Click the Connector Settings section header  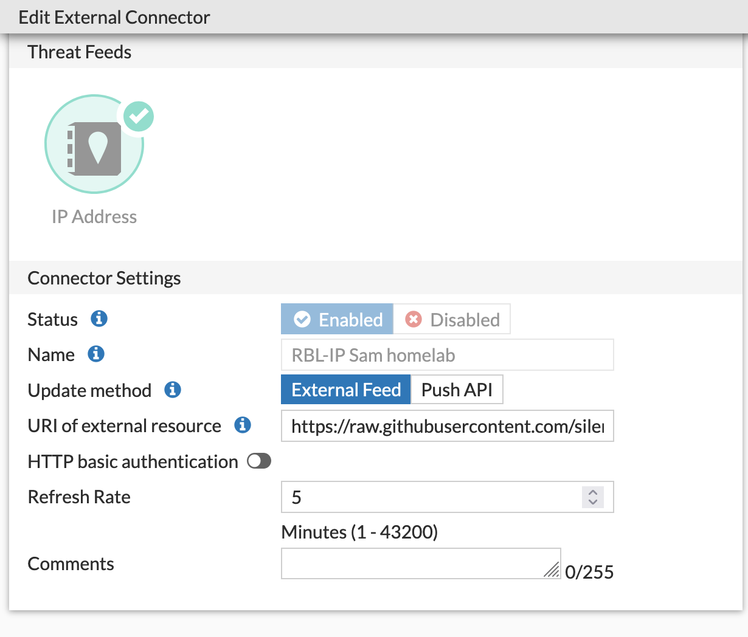click(x=104, y=278)
